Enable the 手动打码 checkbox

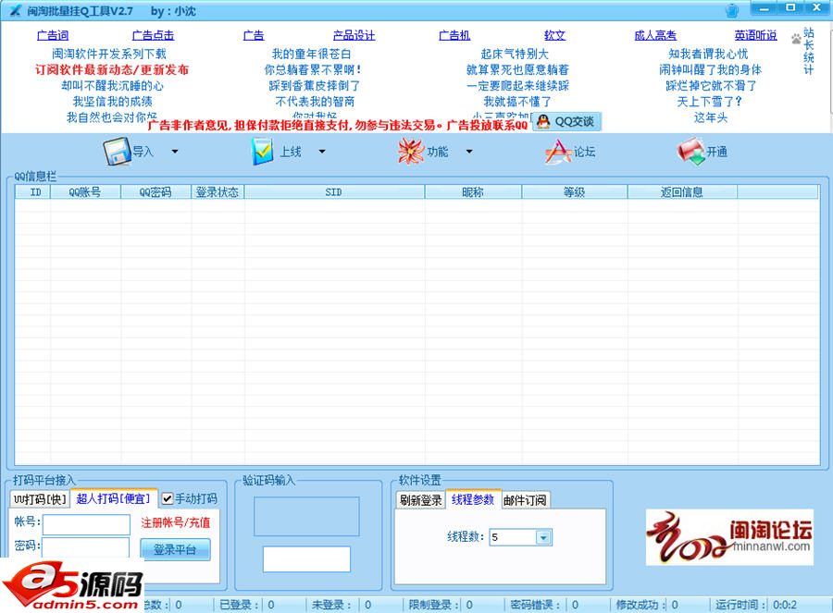coord(167,497)
